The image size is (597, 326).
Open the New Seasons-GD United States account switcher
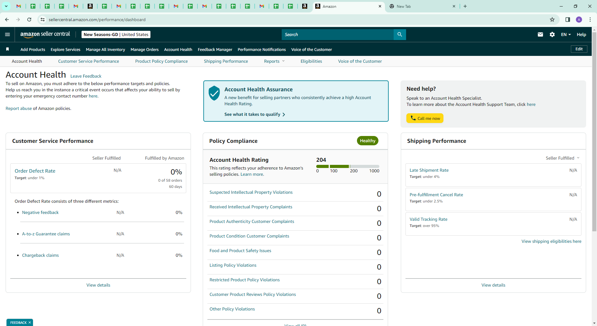[116, 34]
